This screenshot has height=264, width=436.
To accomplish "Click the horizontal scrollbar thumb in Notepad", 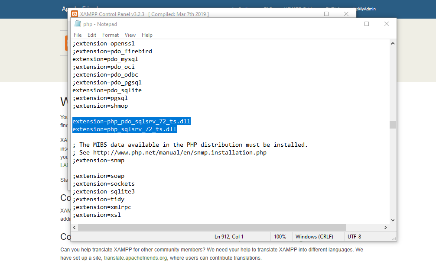I will click(212, 227).
